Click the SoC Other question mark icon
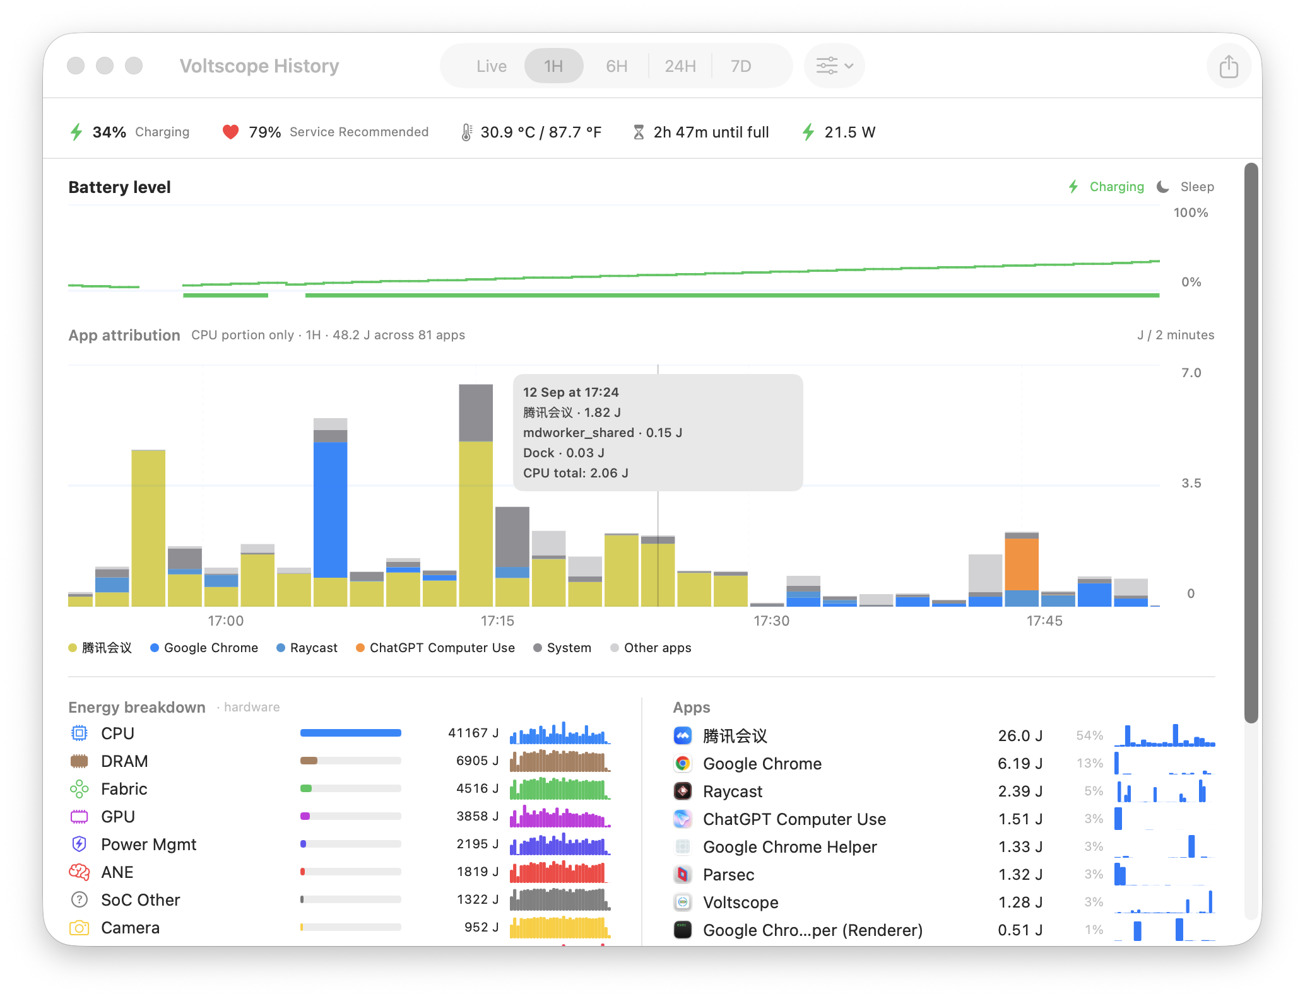The image size is (1305, 999). [x=79, y=900]
